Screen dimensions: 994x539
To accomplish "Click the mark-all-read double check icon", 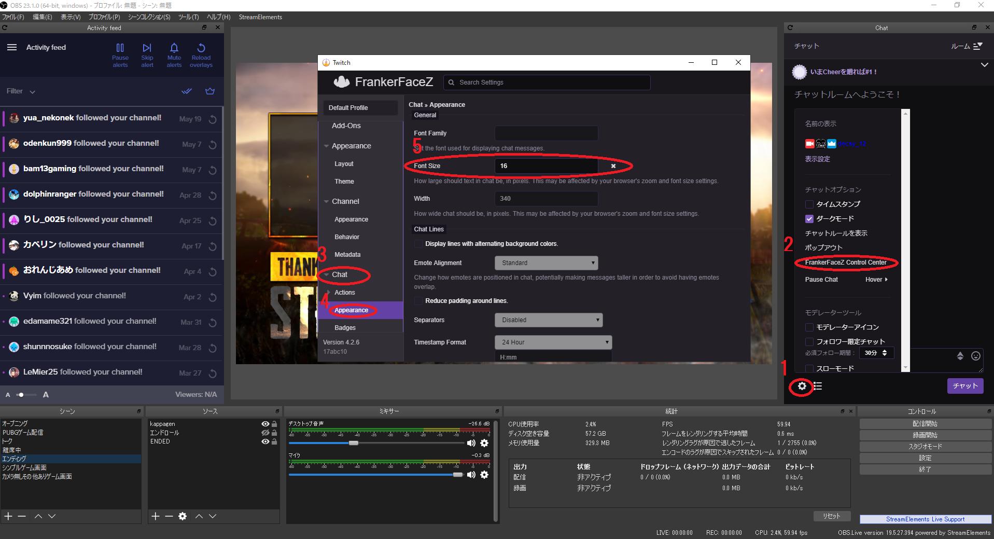I will (187, 91).
